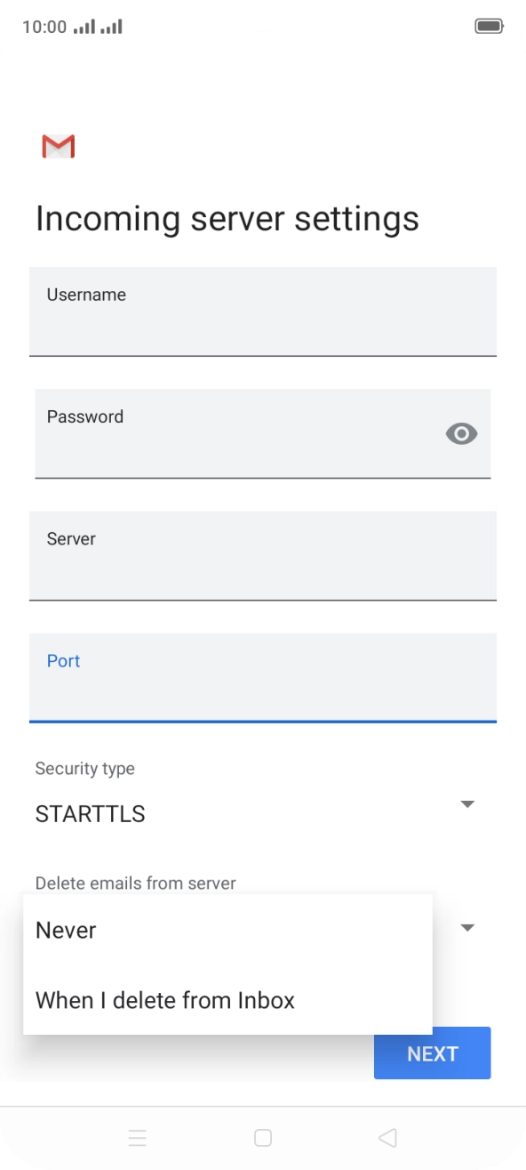526x1170 pixels.
Task: Tap the second network bars icon
Action: [113, 26]
